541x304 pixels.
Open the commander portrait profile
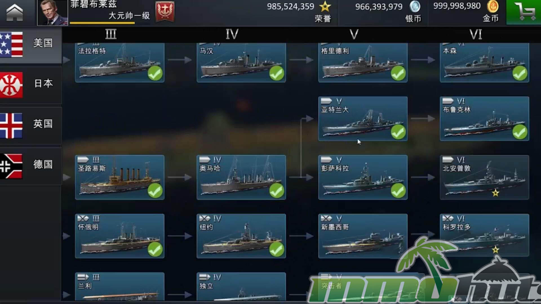click(x=52, y=13)
